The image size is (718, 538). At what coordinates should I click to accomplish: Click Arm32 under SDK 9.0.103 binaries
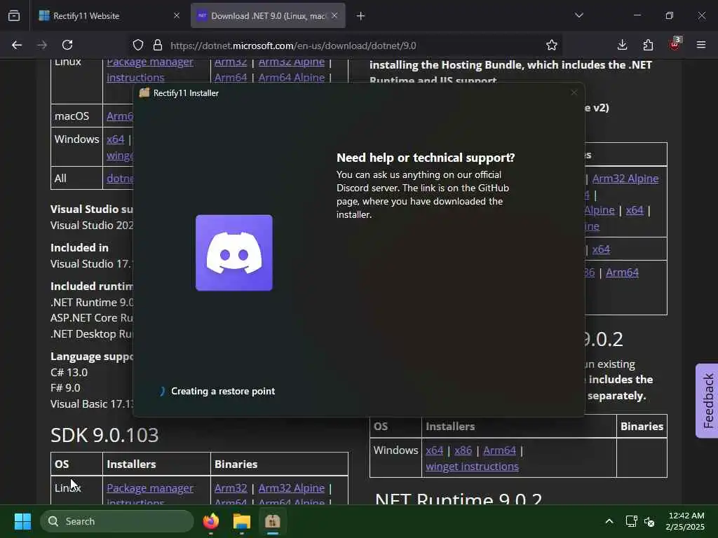pos(231,488)
